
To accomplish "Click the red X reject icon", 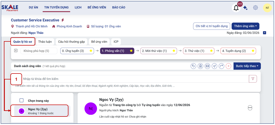I will [229, 66].
